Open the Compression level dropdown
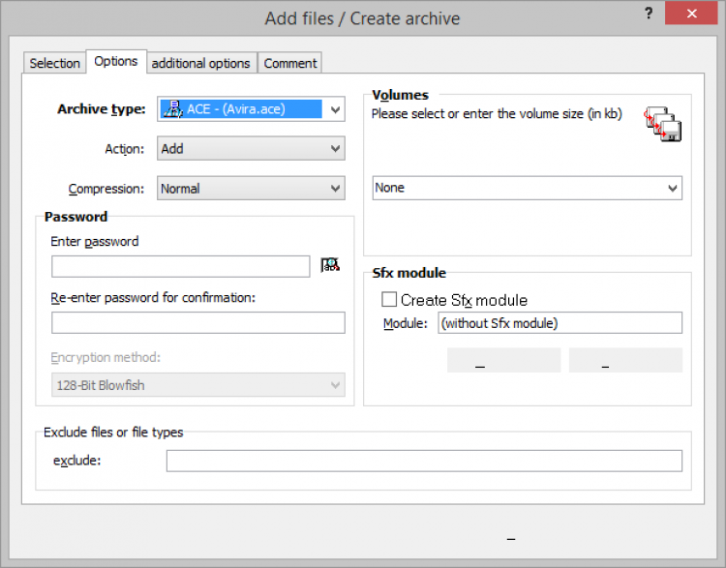The image size is (726, 568). [335, 189]
